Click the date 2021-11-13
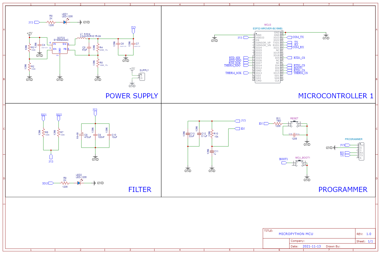The width and height of the screenshot is (381, 254). (312, 246)
